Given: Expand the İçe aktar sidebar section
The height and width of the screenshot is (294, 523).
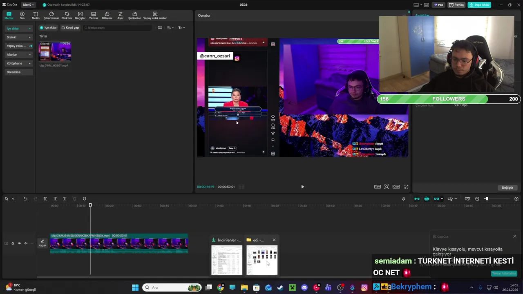Looking at the screenshot, I should 18,29.
